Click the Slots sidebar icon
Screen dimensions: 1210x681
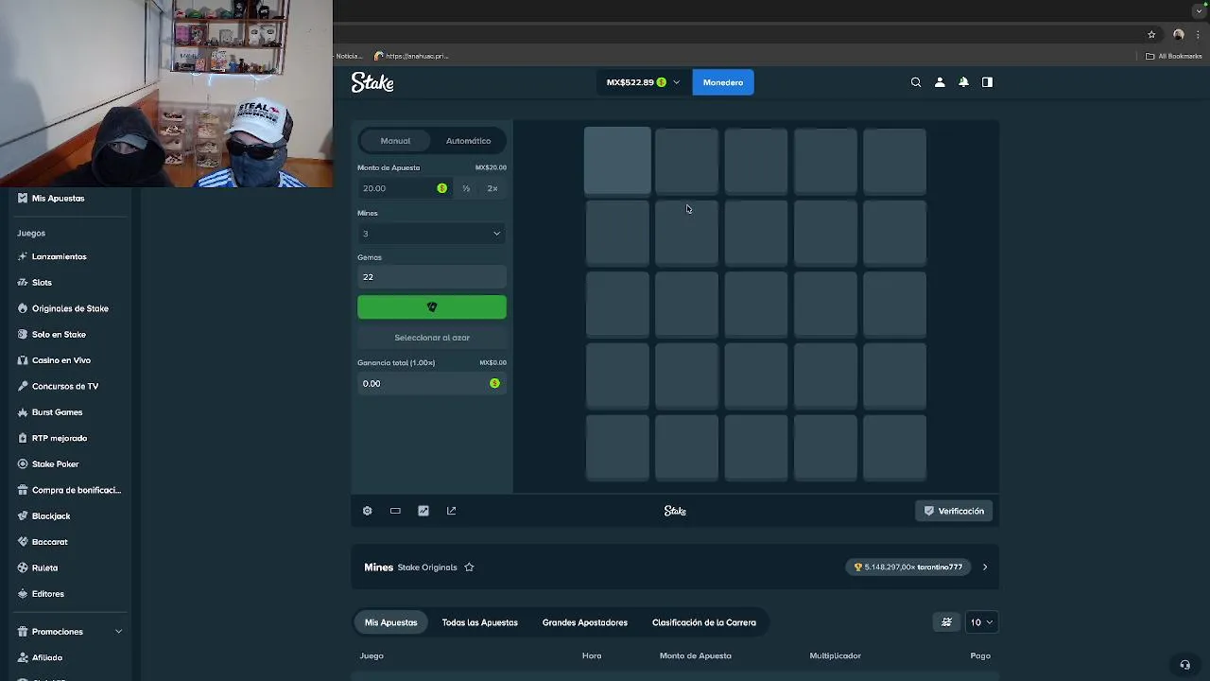point(23,282)
